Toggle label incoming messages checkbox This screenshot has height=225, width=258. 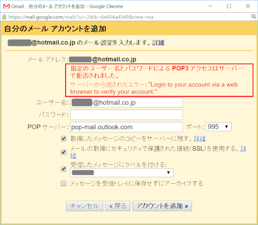64,169
